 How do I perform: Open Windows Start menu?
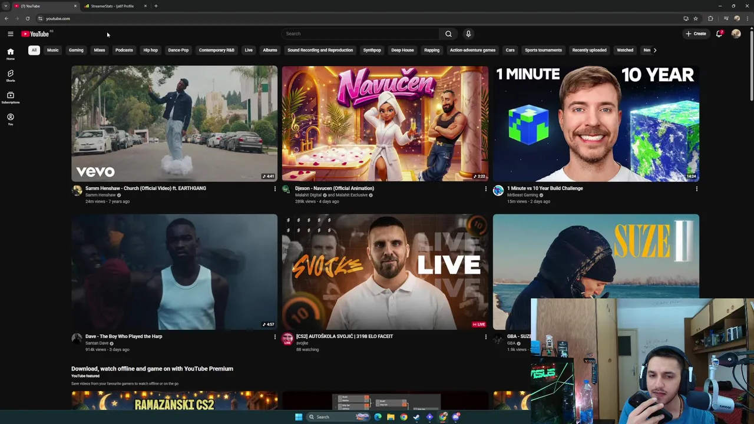299,417
